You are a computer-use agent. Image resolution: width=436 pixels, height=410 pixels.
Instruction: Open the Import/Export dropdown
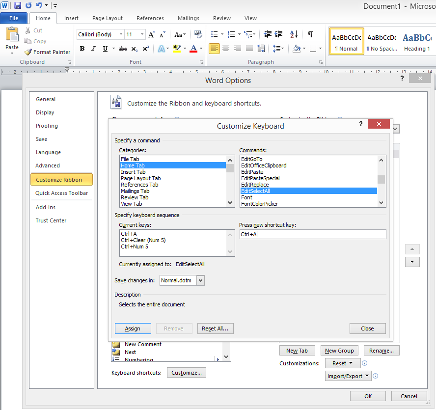[x=348, y=376]
